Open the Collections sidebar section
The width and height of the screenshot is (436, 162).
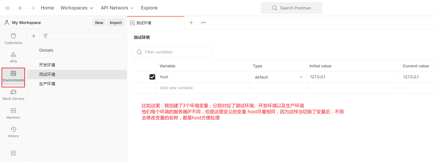tap(13, 39)
